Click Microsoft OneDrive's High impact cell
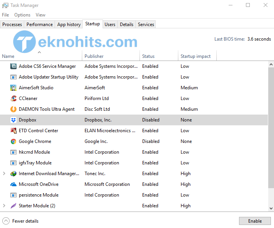This screenshot has height=228, width=274. point(186,184)
